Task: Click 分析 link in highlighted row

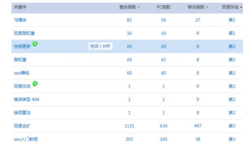Action: (106, 46)
